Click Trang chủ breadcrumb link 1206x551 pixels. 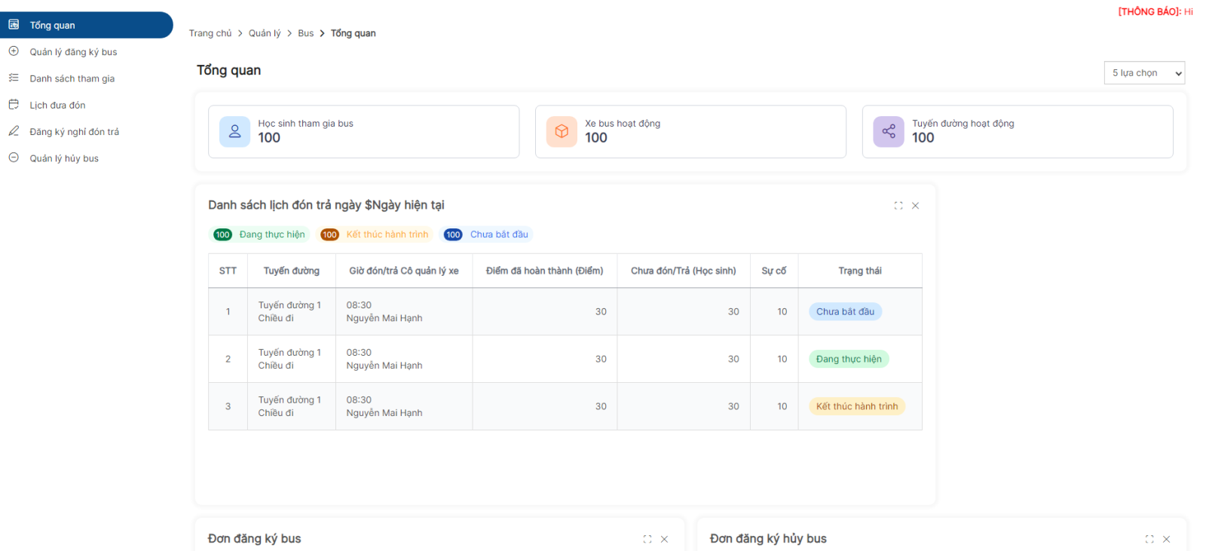click(210, 33)
